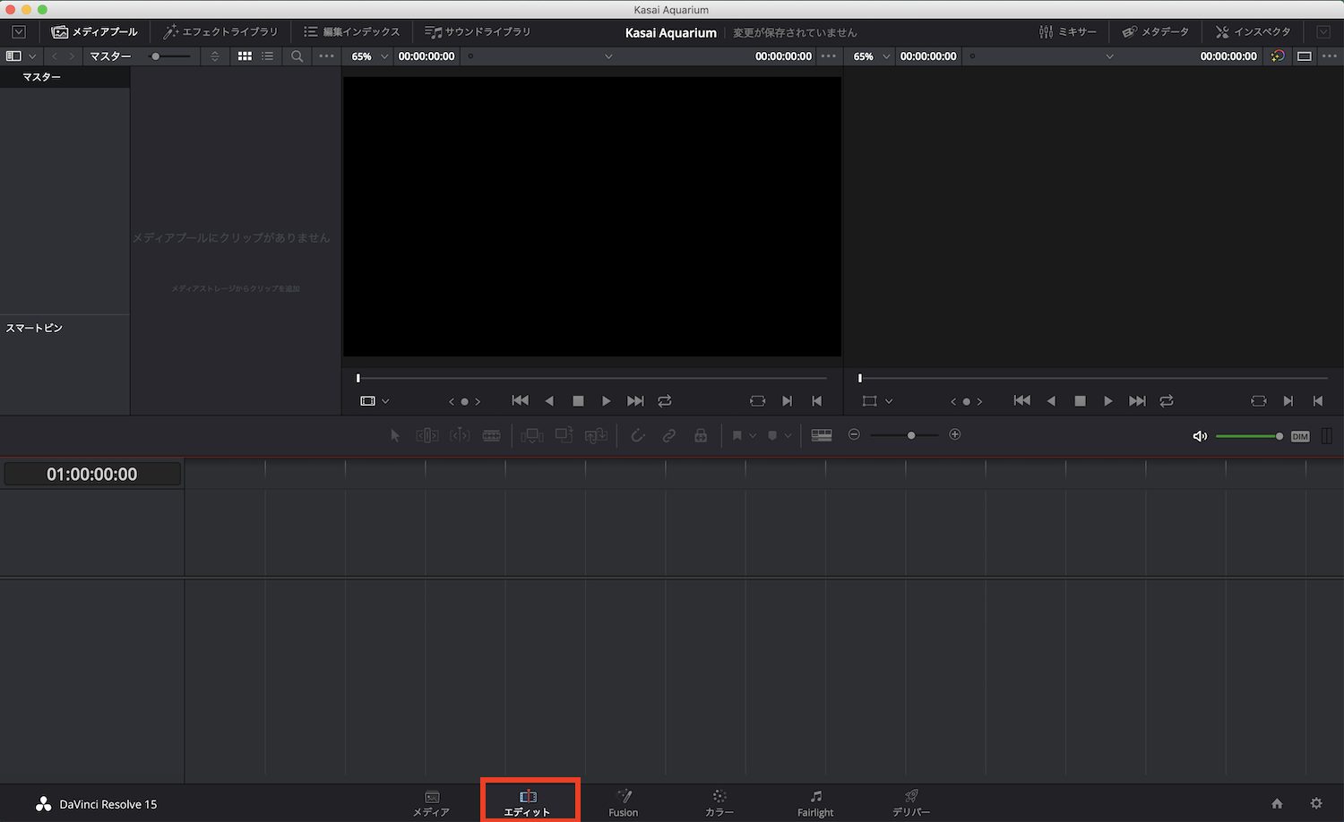Toggle timeline snapping magnet icon

(638, 435)
